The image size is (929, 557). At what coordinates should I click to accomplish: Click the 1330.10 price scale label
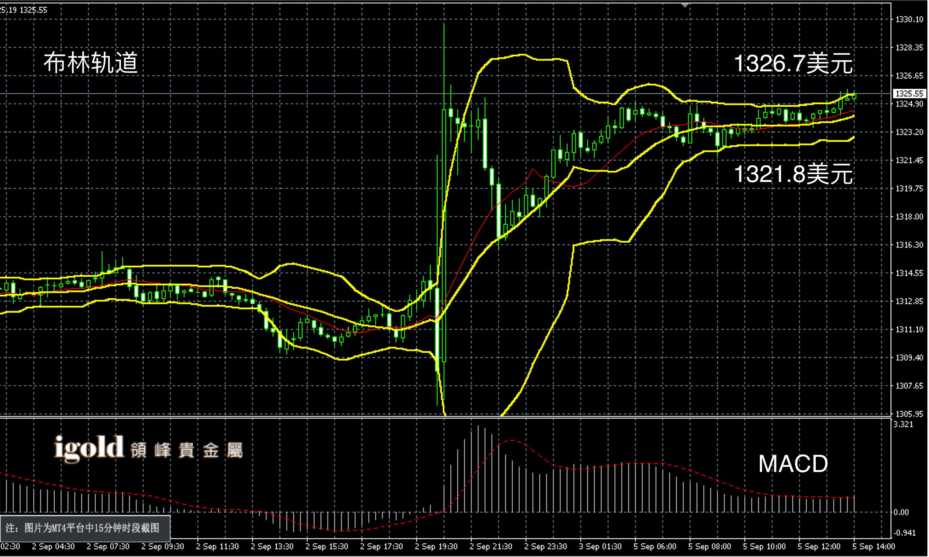(x=909, y=20)
